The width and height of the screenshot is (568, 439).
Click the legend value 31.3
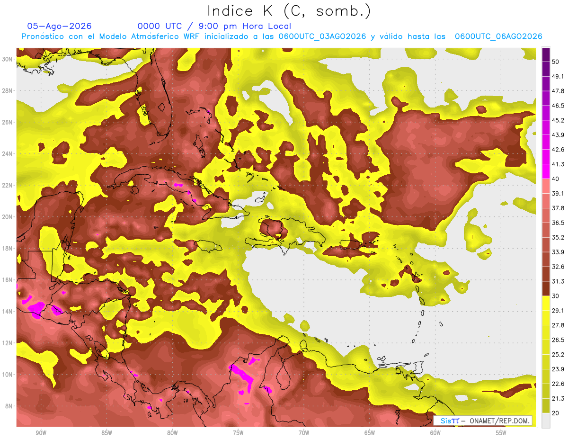(x=558, y=281)
